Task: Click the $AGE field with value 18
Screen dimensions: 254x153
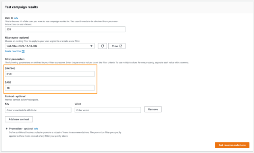Action: 50,88
